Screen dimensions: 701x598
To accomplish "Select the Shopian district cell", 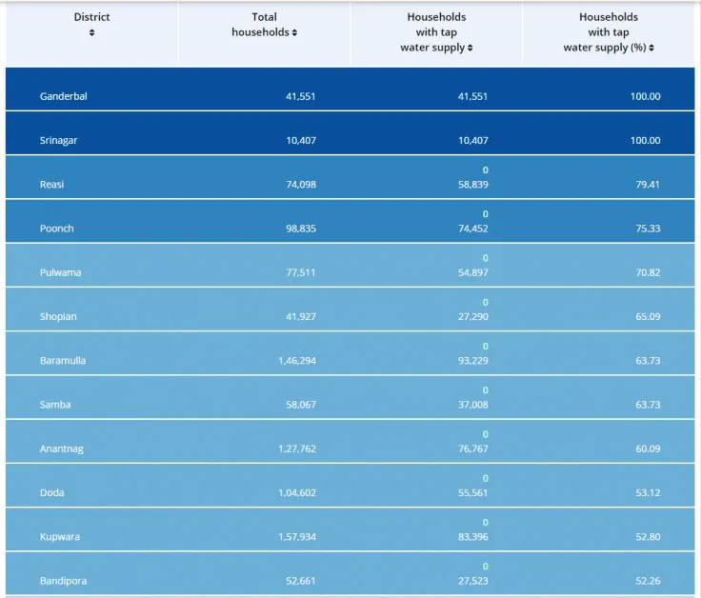I will (58, 316).
